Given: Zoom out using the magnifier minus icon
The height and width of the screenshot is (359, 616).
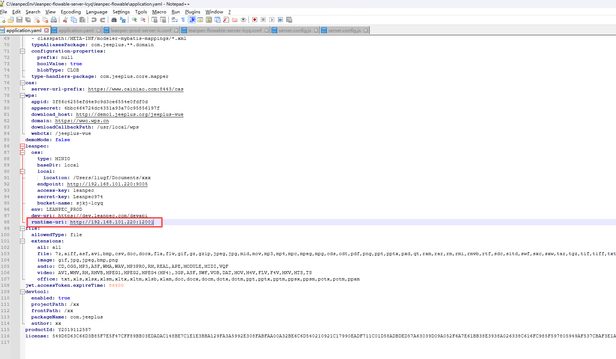Looking at the screenshot, I should coord(143,20).
